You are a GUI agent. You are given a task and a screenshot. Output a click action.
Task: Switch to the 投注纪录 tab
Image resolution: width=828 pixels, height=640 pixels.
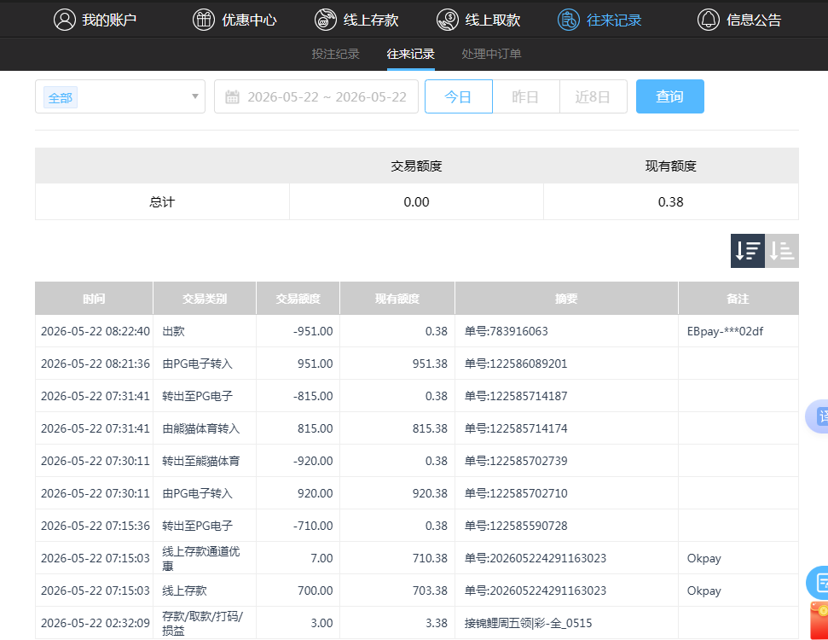click(335, 54)
